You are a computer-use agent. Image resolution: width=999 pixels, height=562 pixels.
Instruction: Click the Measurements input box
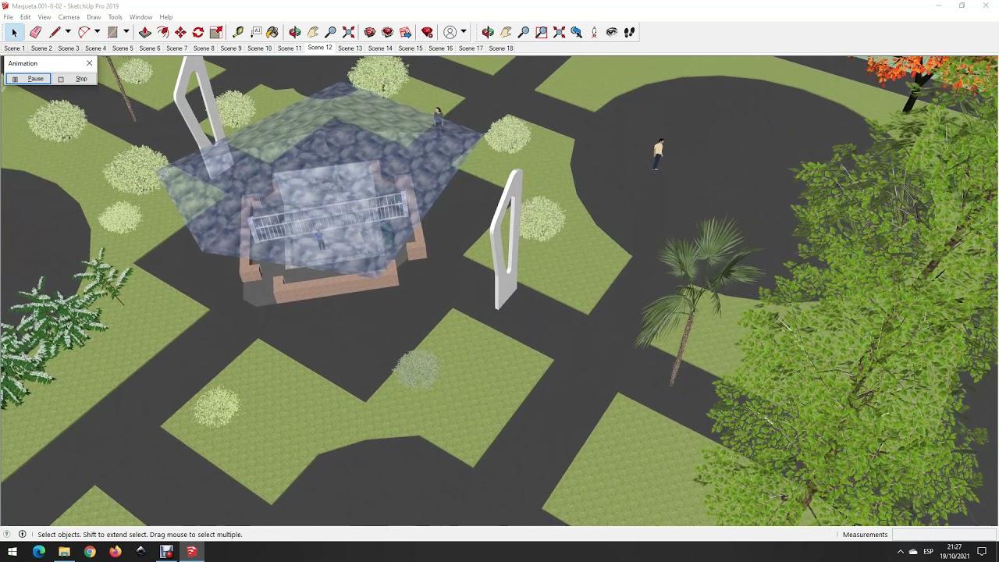pyautogui.click(x=944, y=535)
